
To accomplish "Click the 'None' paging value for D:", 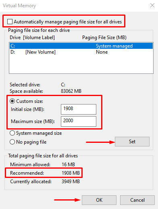I will tap(102, 52).
